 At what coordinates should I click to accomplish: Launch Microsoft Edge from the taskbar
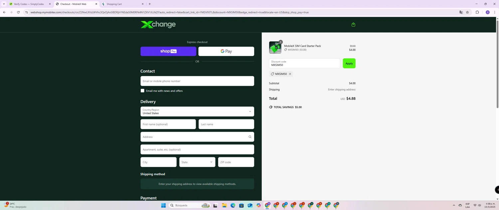(x=233, y=205)
